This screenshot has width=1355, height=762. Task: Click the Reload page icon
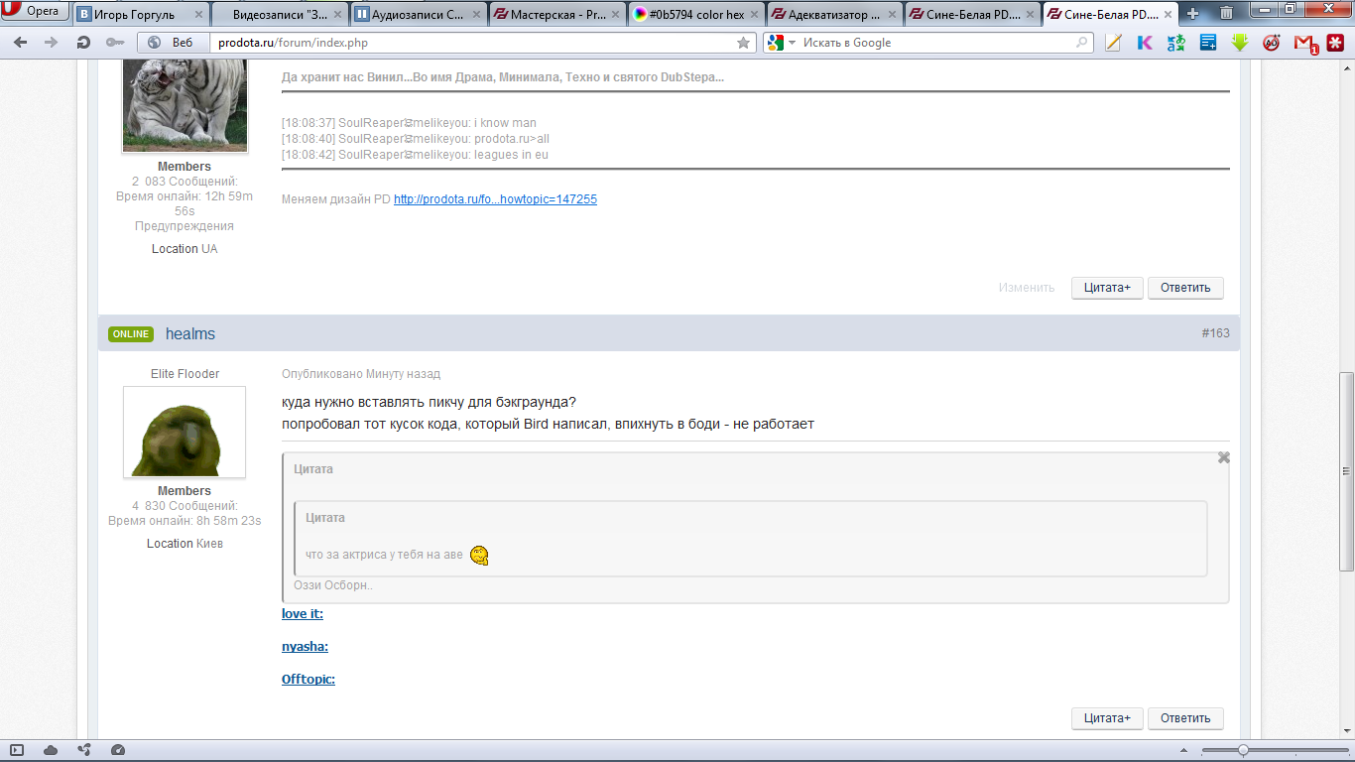pos(84,43)
